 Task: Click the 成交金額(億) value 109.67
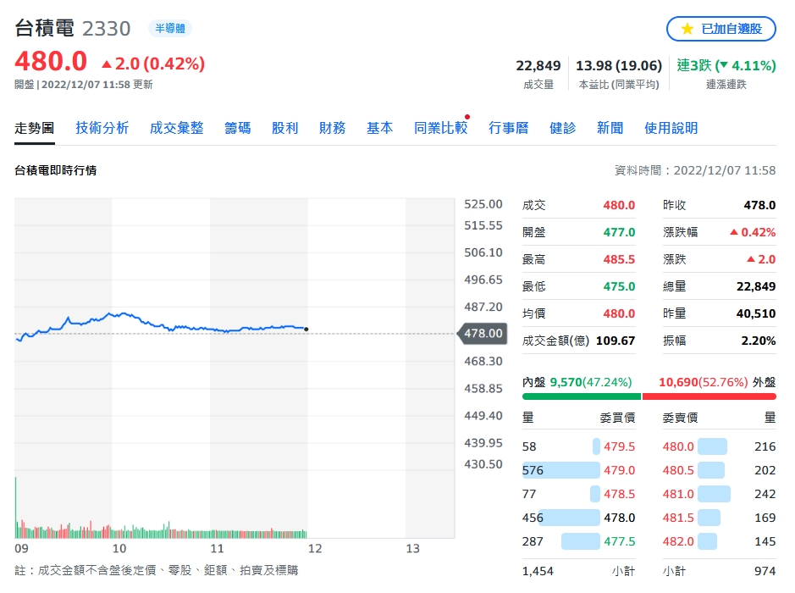[616, 341]
